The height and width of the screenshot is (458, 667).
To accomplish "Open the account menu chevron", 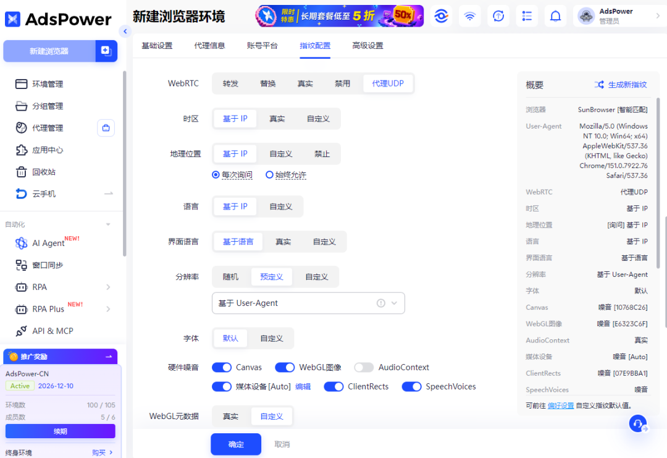I will click(658, 16).
